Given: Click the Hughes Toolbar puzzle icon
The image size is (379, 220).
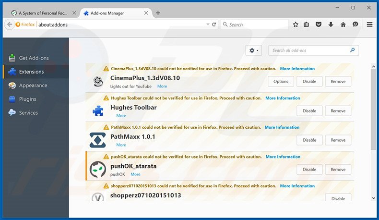Looking at the screenshot, I should [x=98, y=111].
